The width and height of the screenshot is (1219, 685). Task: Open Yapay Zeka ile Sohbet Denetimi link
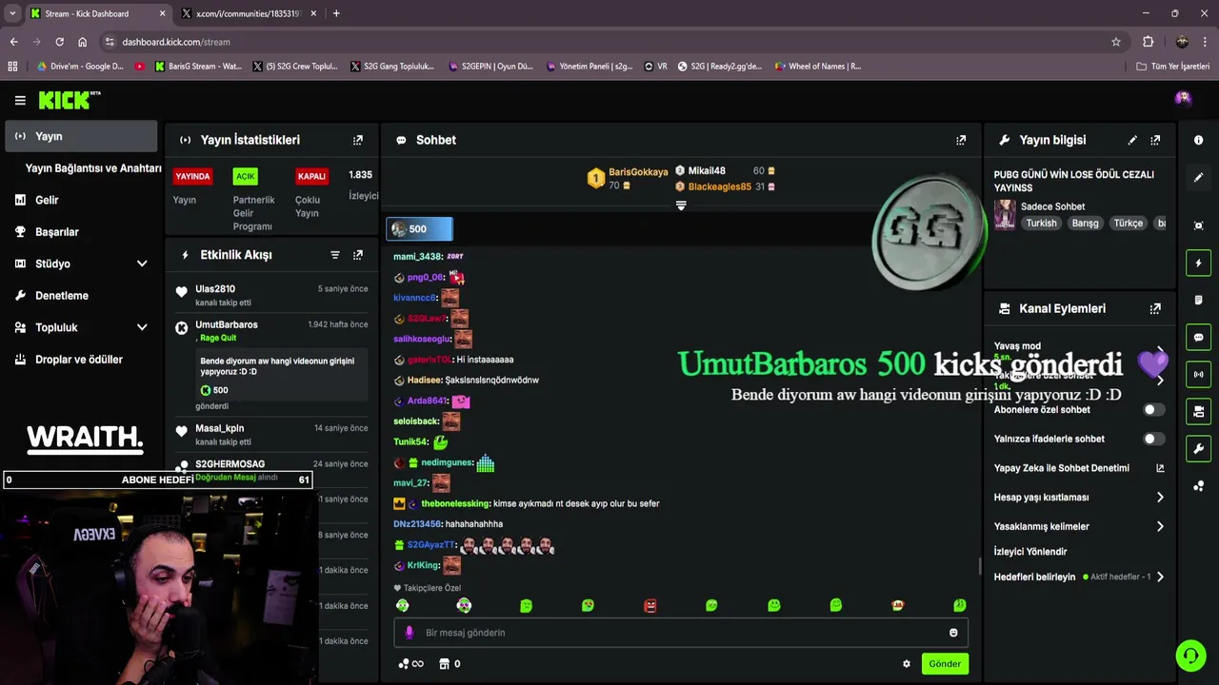[x=1079, y=468]
